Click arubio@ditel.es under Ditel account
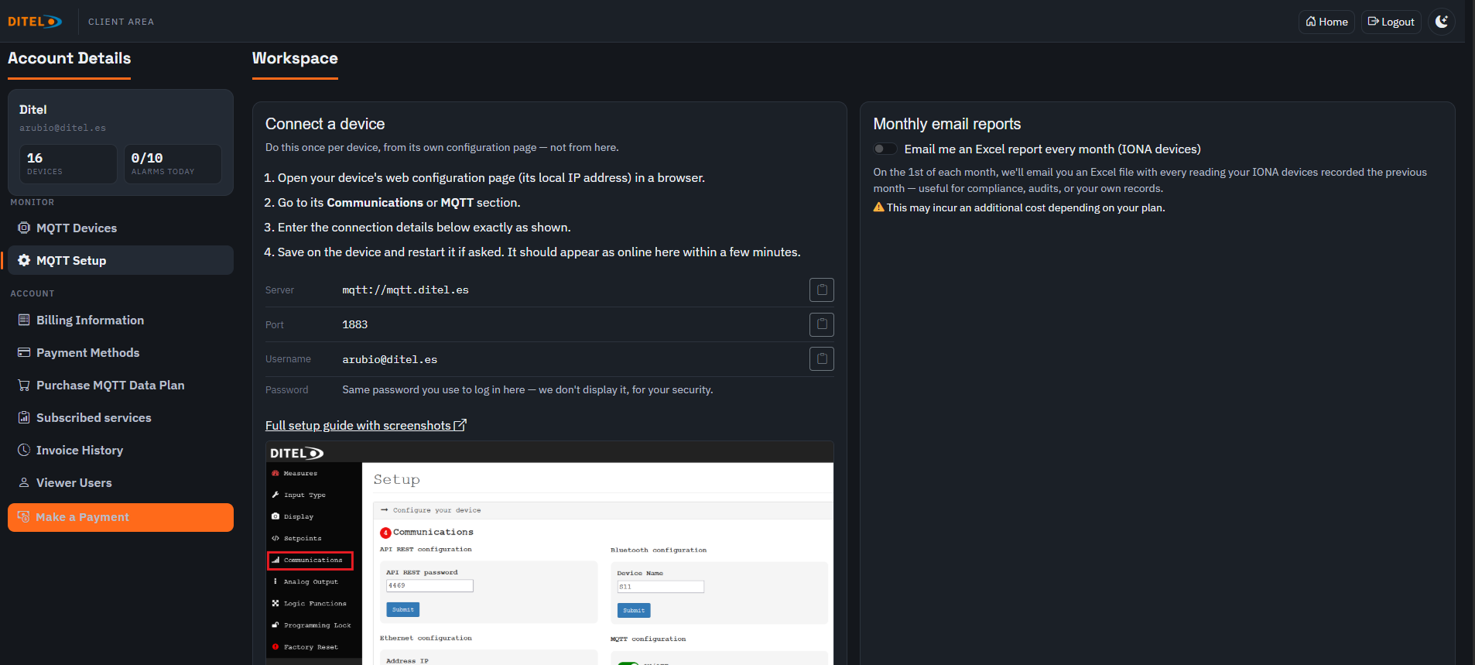The width and height of the screenshot is (1475, 665). point(63,128)
